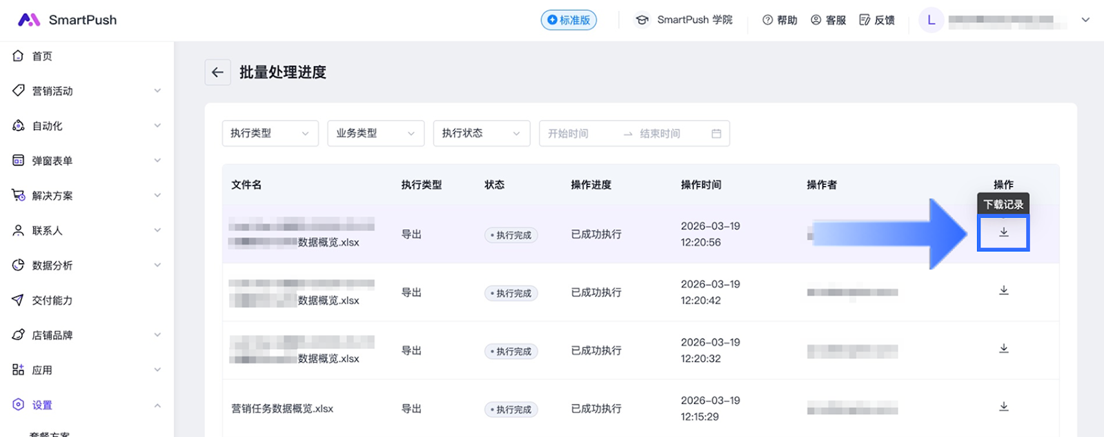This screenshot has height=437, width=1104.
Task: Open SmartPush 学院 link
Action: [x=684, y=20]
